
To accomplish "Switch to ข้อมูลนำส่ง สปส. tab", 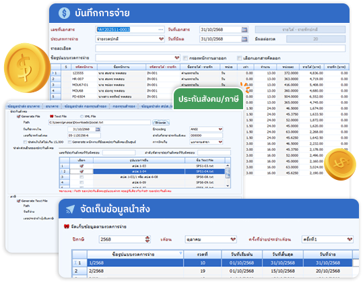I will tap(156, 106).
